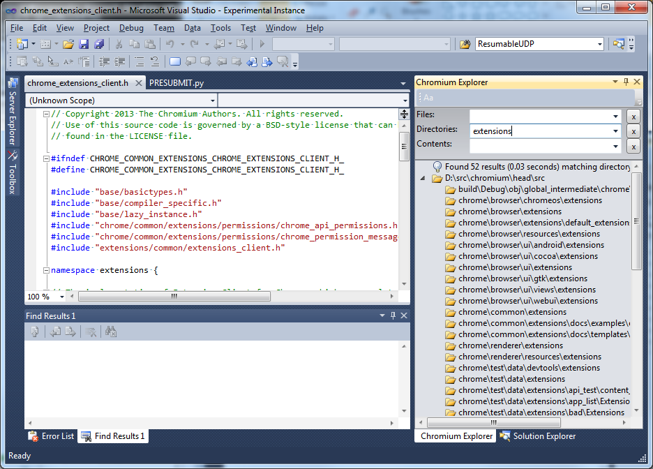
Task: Increase line indent with the indent icon
Action: pos(119,62)
